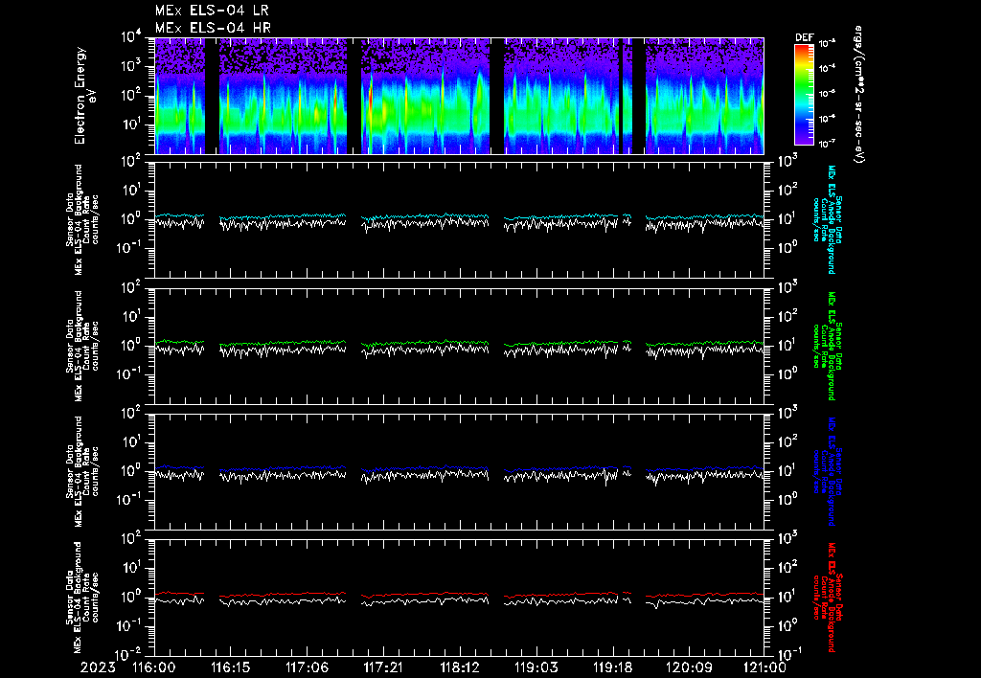Image resolution: width=981 pixels, height=678 pixels.
Task: Click the DEF color scale bar
Action: [x=803, y=94]
